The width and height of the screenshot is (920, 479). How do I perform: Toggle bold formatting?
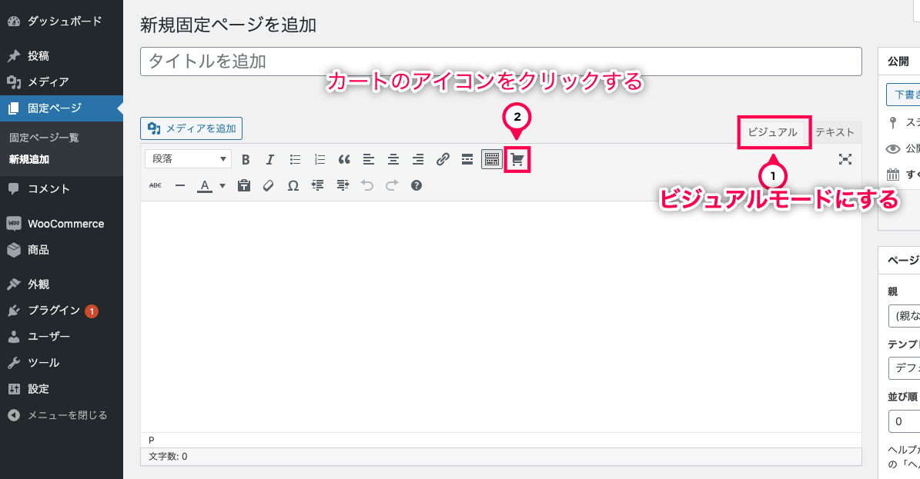click(x=246, y=160)
